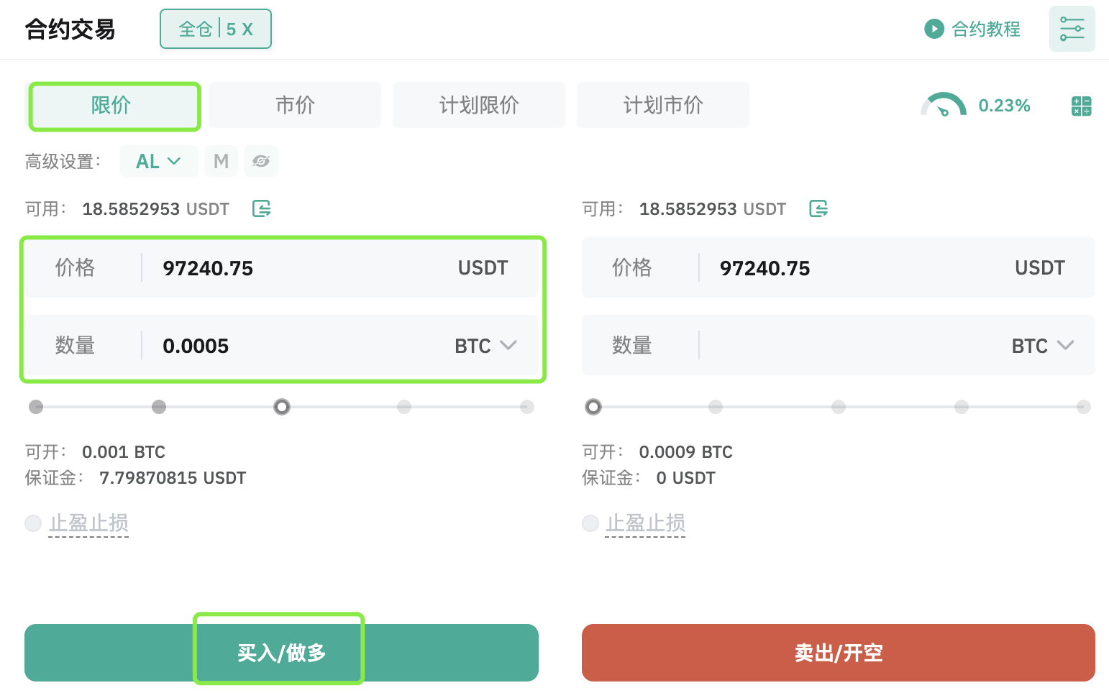Enable take-profit stop-loss on sell side
The image size is (1109, 693).
click(x=590, y=523)
